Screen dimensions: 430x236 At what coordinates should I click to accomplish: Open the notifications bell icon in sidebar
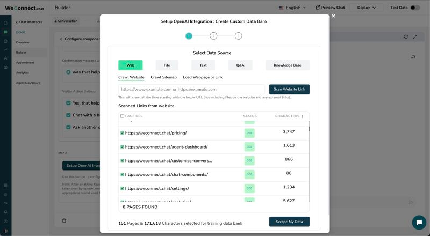coord(5,212)
